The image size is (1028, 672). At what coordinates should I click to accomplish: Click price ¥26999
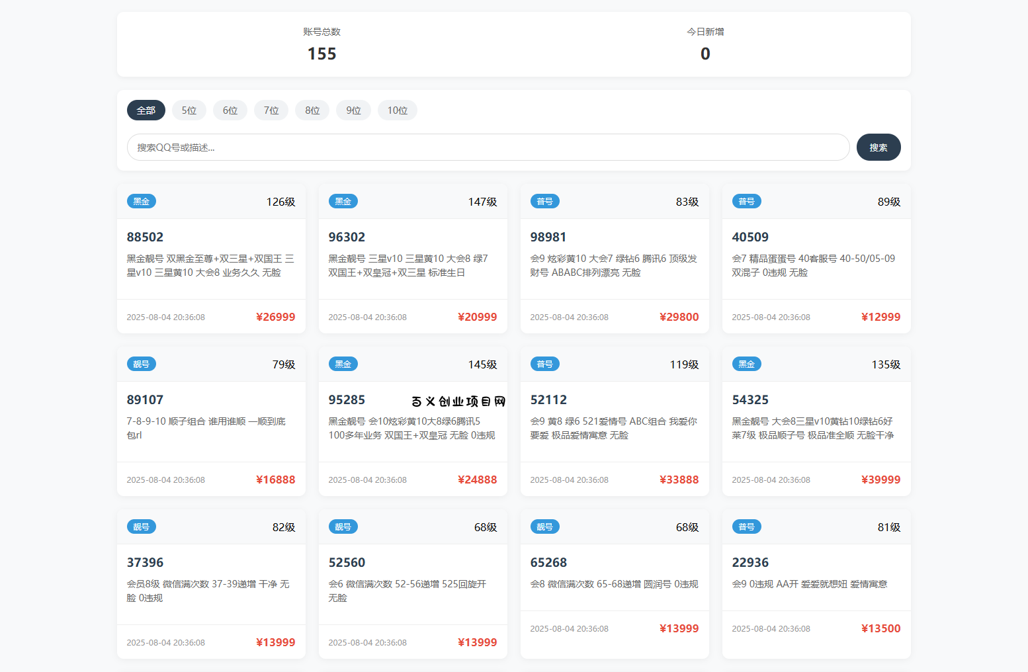[x=276, y=317]
